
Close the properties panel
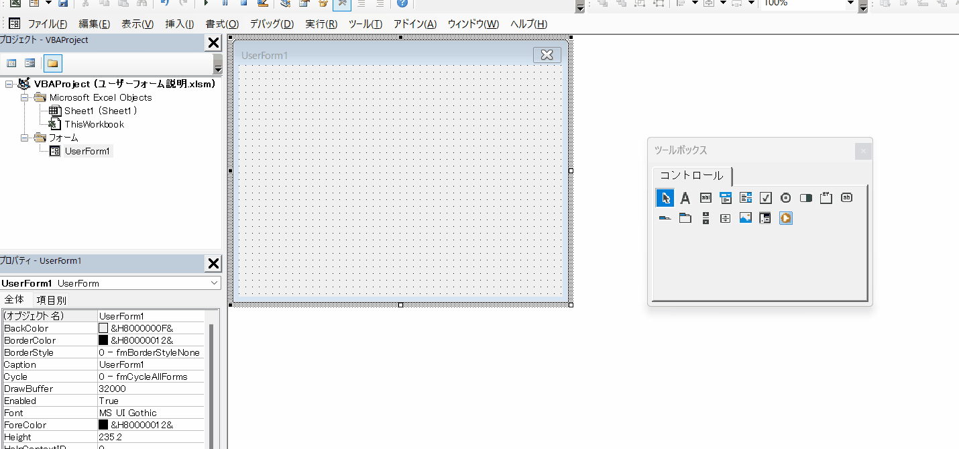213,264
